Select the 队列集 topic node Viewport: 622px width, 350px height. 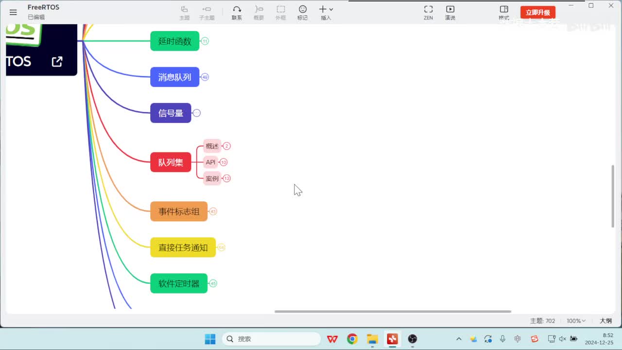tap(171, 162)
